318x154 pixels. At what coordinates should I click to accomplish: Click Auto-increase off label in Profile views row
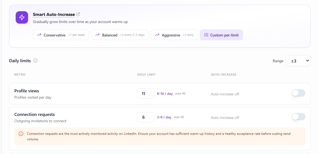(x=225, y=94)
